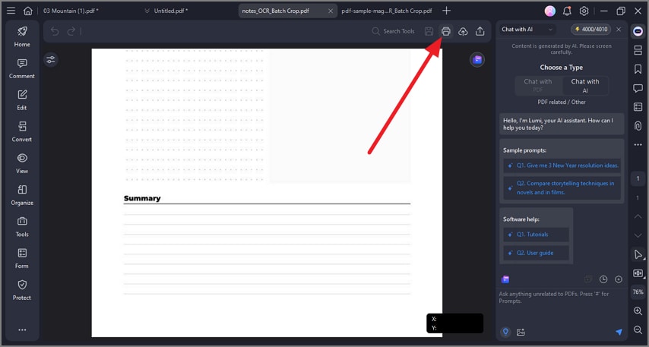Send the chat message
Screen dimensions: 649x347
point(619,332)
